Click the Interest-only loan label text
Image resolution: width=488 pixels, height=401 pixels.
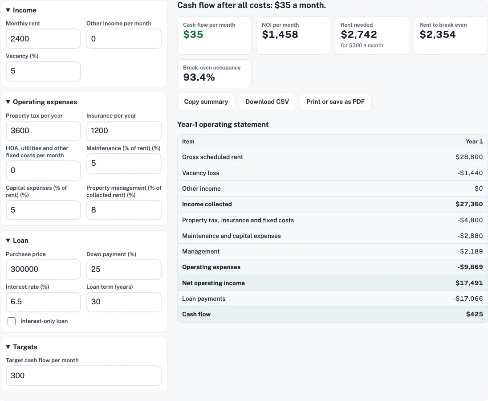pos(44,321)
